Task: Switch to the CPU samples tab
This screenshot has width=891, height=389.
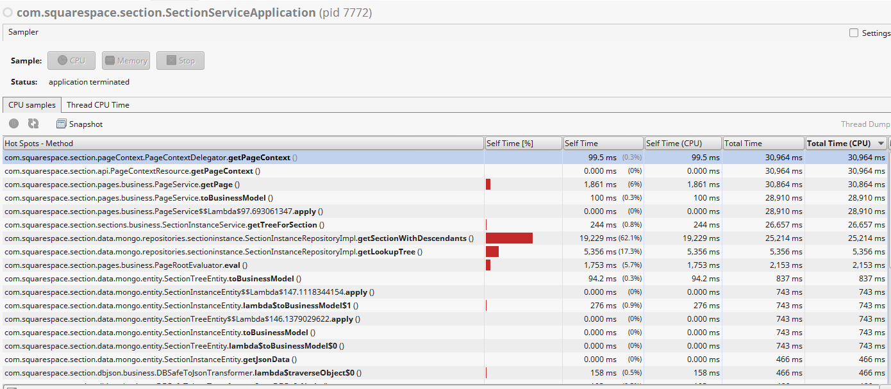Action: click(x=31, y=104)
